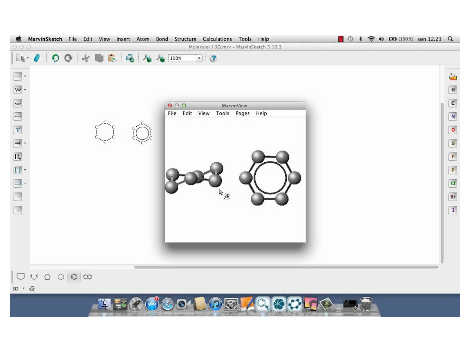The width and height of the screenshot is (470, 352).
Task: Click the Cut scissors icon
Action: point(85,58)
